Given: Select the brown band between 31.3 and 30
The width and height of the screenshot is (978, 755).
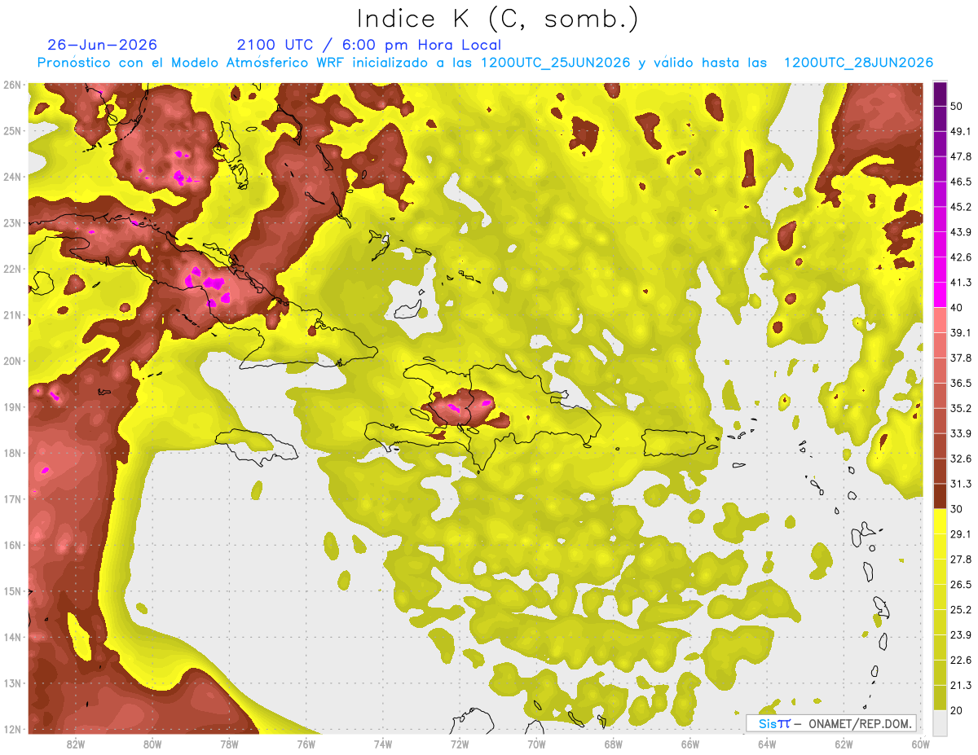Looking at the screenshot, I should tap(940, 496).
